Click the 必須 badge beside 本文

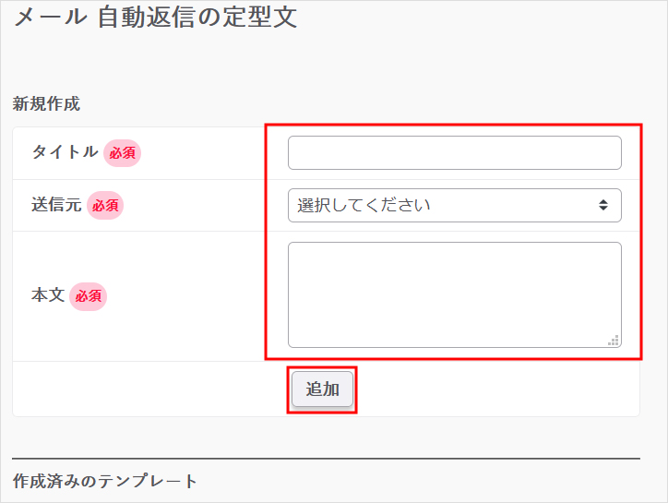(89, 296)
